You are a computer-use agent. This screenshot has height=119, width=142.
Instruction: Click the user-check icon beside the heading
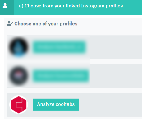coord(10,23)
